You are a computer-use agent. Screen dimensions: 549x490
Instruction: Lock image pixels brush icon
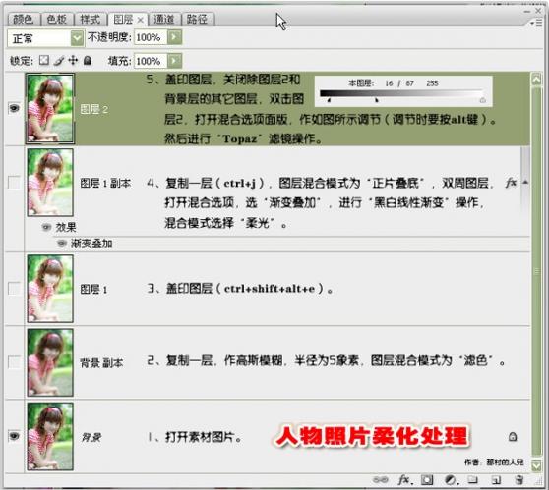coord(59,61)
